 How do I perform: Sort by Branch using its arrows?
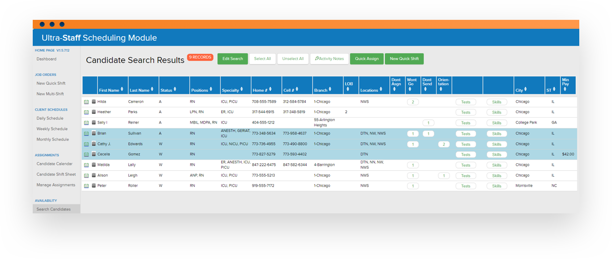(x=330, y=90)
